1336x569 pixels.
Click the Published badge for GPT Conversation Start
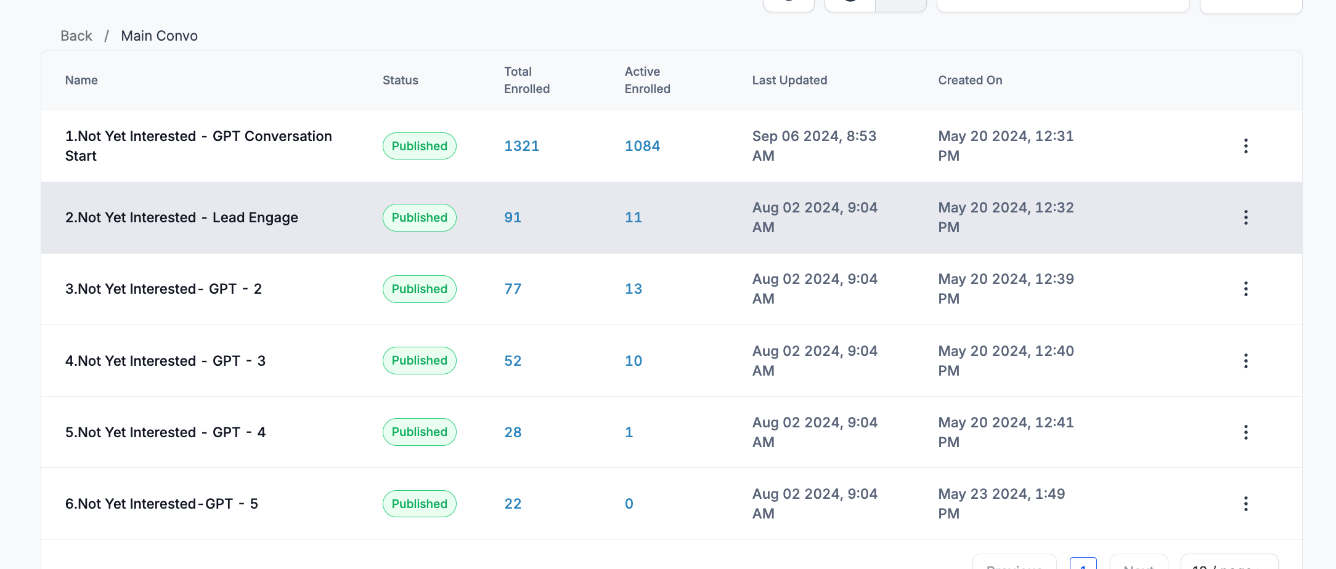[x=420, y=146]
